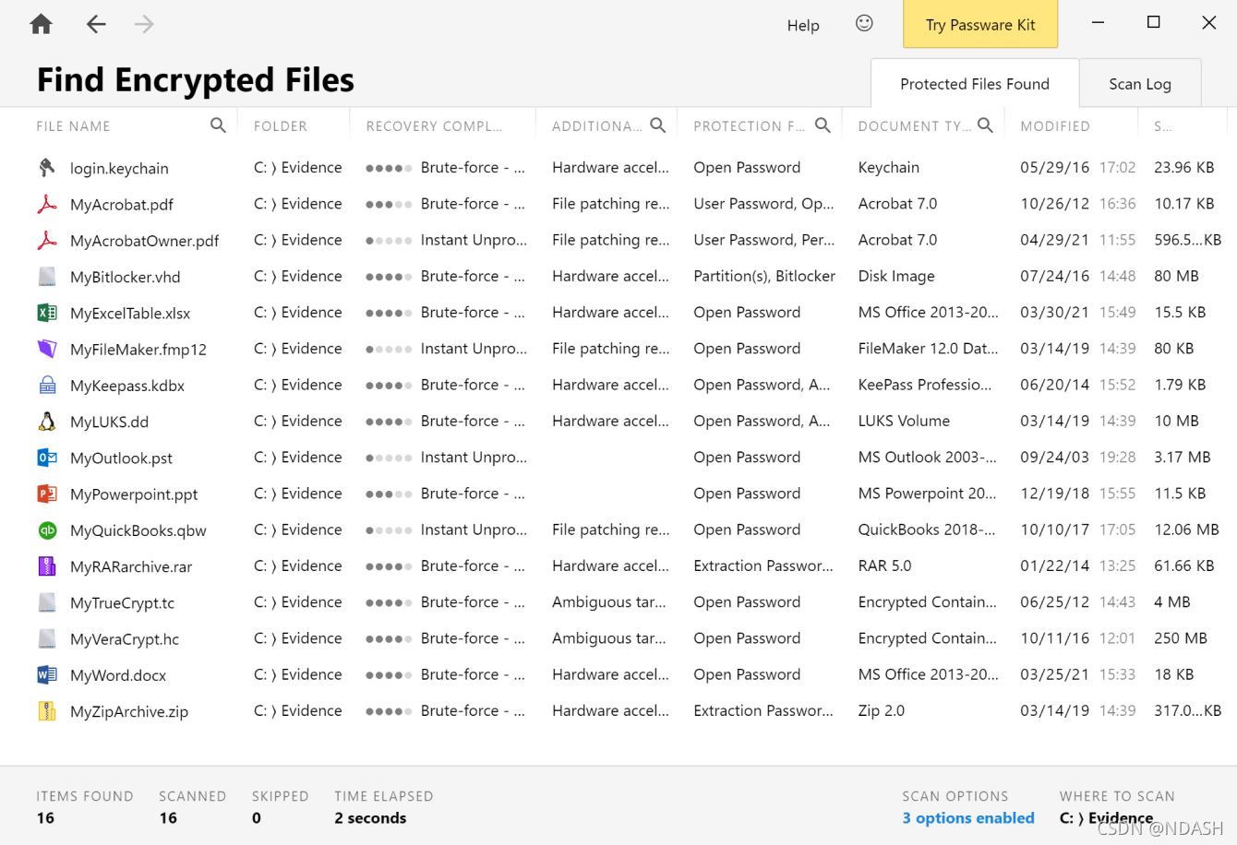Click the 250 MB size cell
Screen dimensions: 1237x845
click(1181, 637)
